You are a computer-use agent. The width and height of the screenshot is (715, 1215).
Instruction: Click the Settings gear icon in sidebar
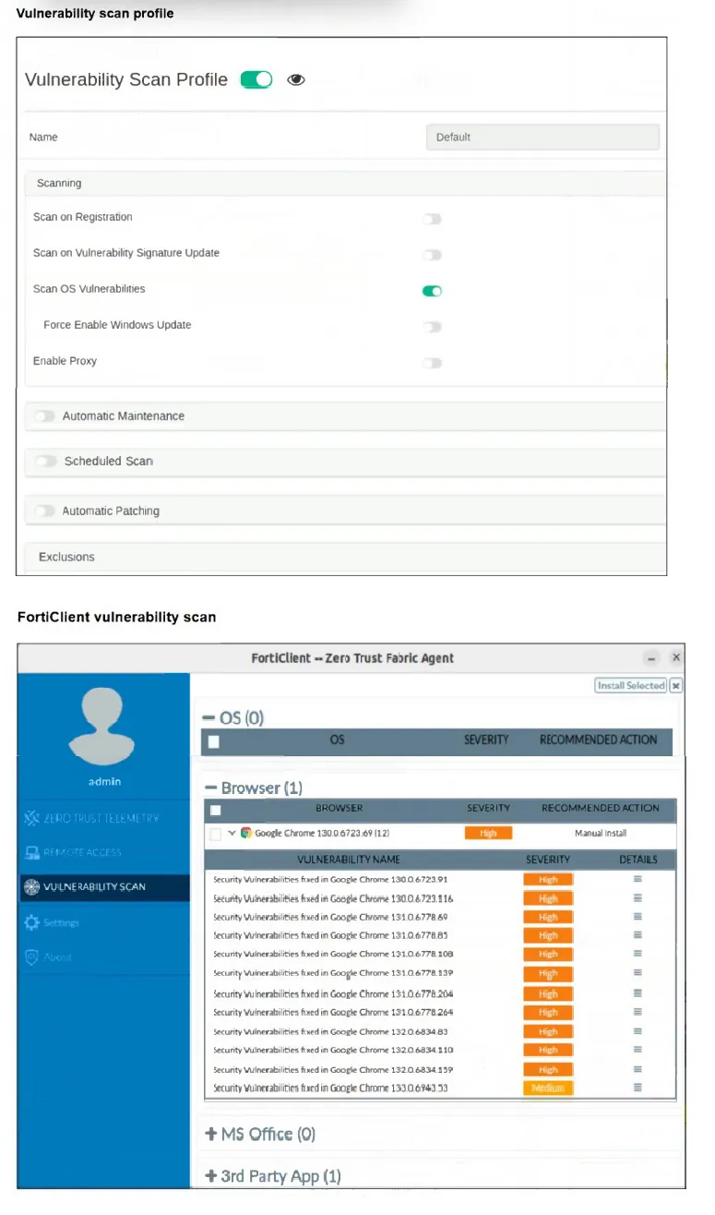tap(31, 922)
